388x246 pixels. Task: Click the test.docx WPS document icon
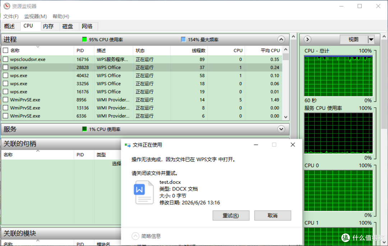(143, 192)
